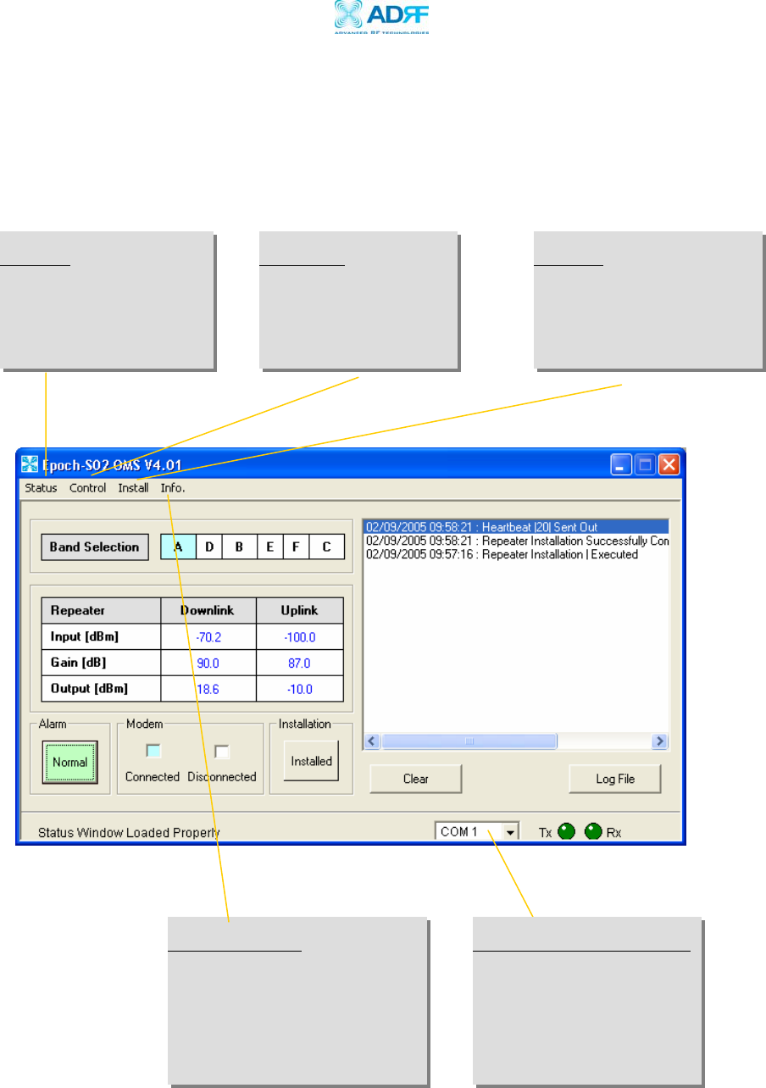This screenshot has height=1088, width=766.
Task: Select band E
Action: pyautogui.click(x=270, y=547)
